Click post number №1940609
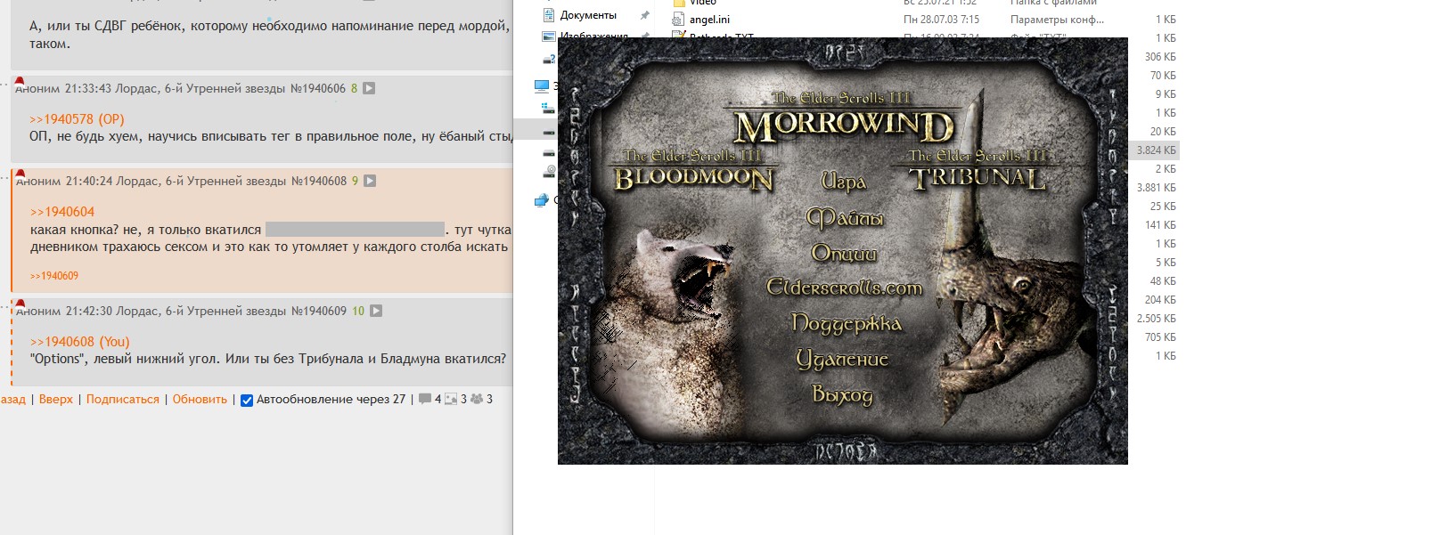The width and height of the screenshot is (1448, 535). point(319,312)
